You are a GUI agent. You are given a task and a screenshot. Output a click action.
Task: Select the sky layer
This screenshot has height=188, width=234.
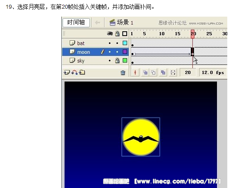pyautogui.click(x=95, y=61)
